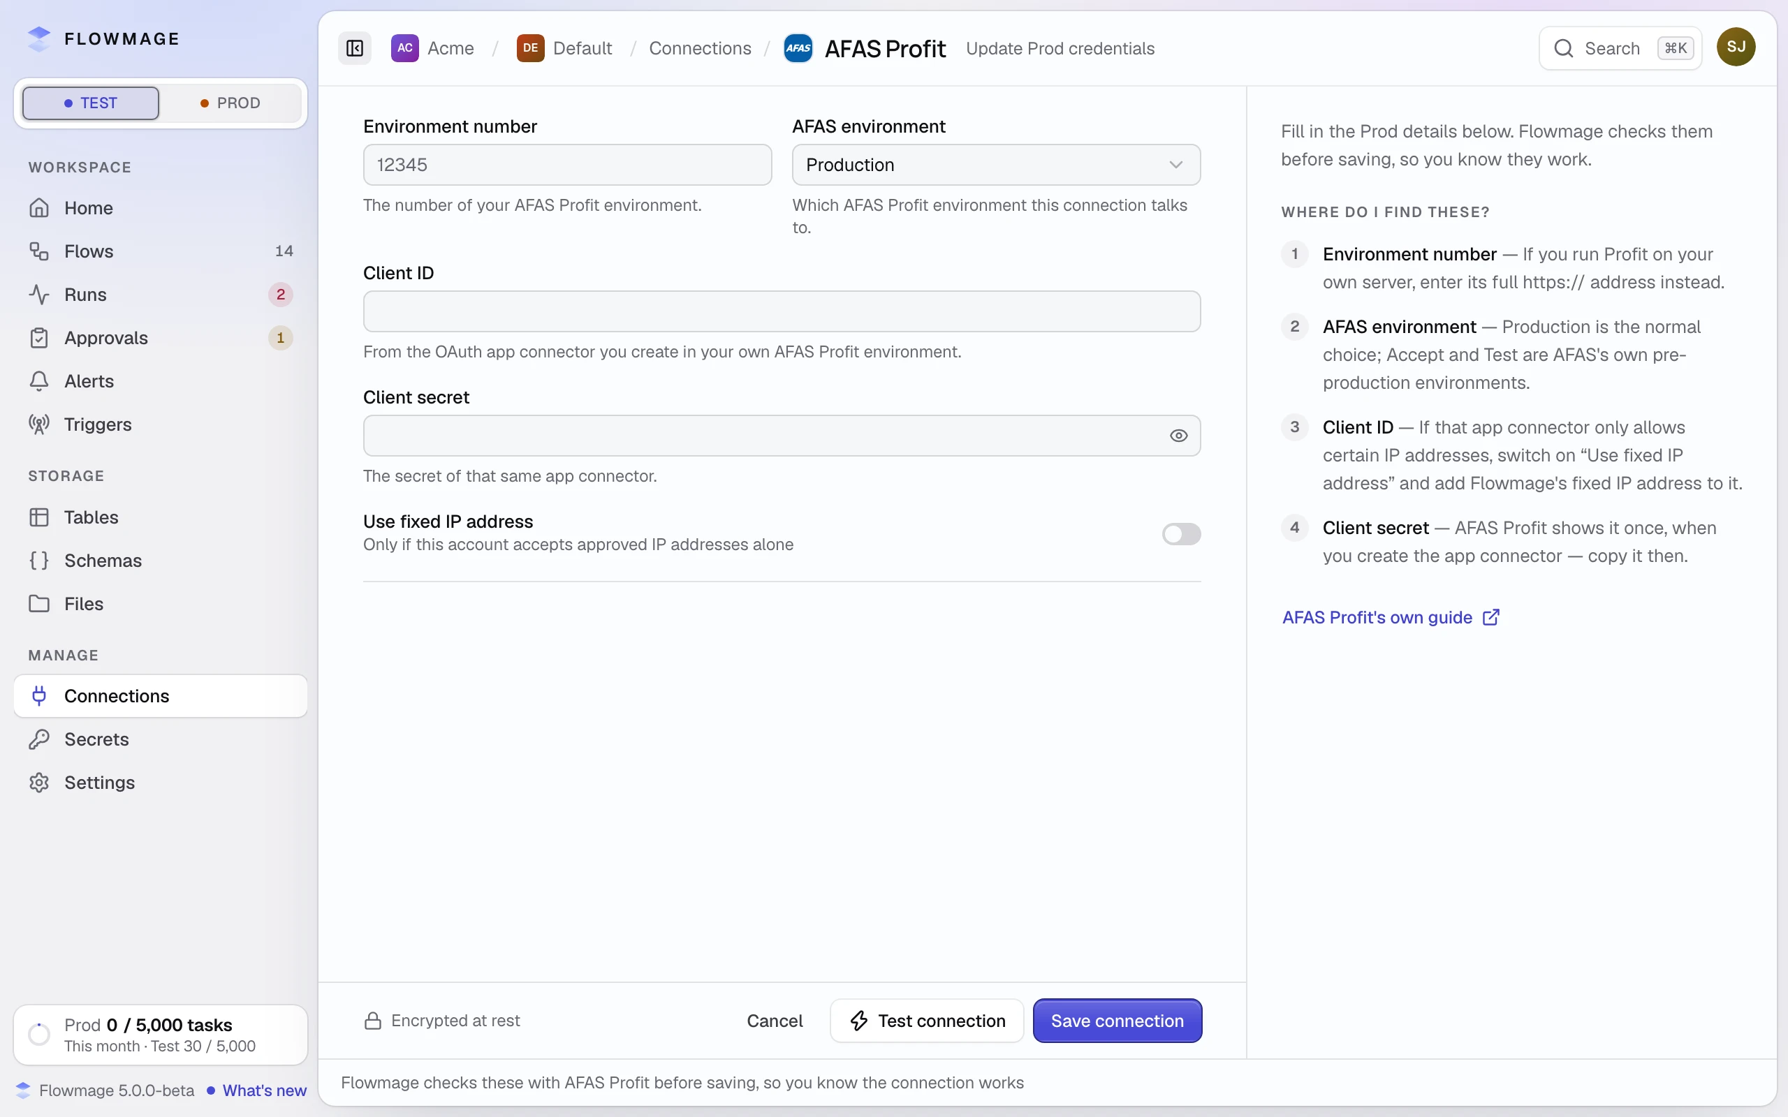
Task: Show the client secret with eye icon
Action: 1178,436
